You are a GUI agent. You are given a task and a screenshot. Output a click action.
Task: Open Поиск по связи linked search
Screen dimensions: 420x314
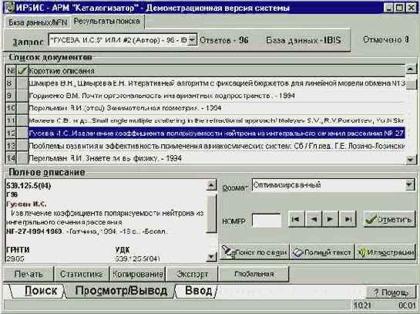254,252
